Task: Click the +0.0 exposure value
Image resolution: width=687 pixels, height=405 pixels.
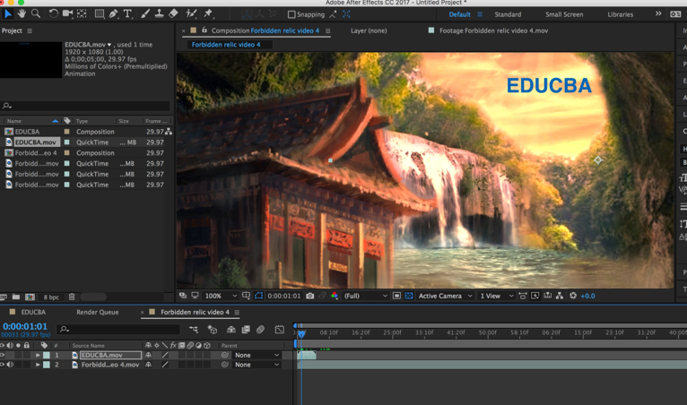Action: point(588,296)
